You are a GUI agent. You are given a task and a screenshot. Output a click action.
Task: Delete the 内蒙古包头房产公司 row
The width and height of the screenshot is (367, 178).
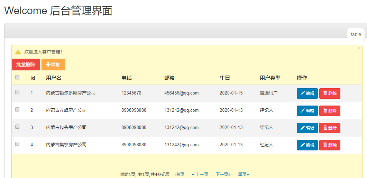pyautogui.click(x=330, y=128)
